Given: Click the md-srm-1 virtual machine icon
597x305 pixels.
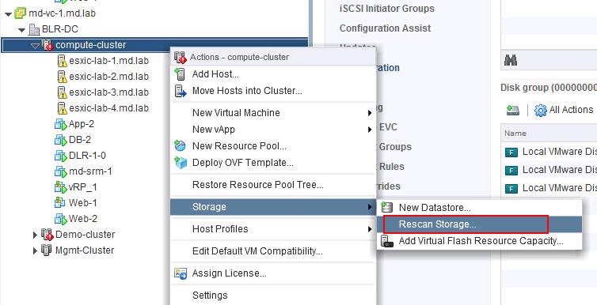Looking at the screenshot, I should [x=61, y=171].
